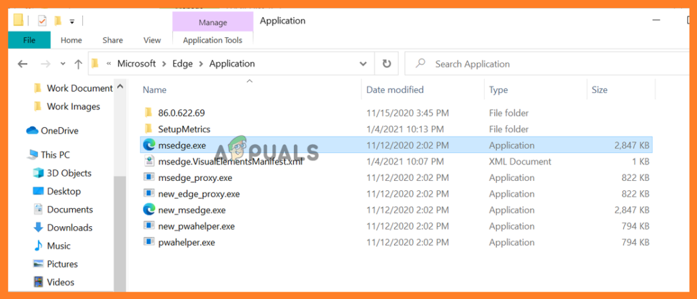Click the msedge.exe Edge icon
697x299 pixels.
point(149,145)
